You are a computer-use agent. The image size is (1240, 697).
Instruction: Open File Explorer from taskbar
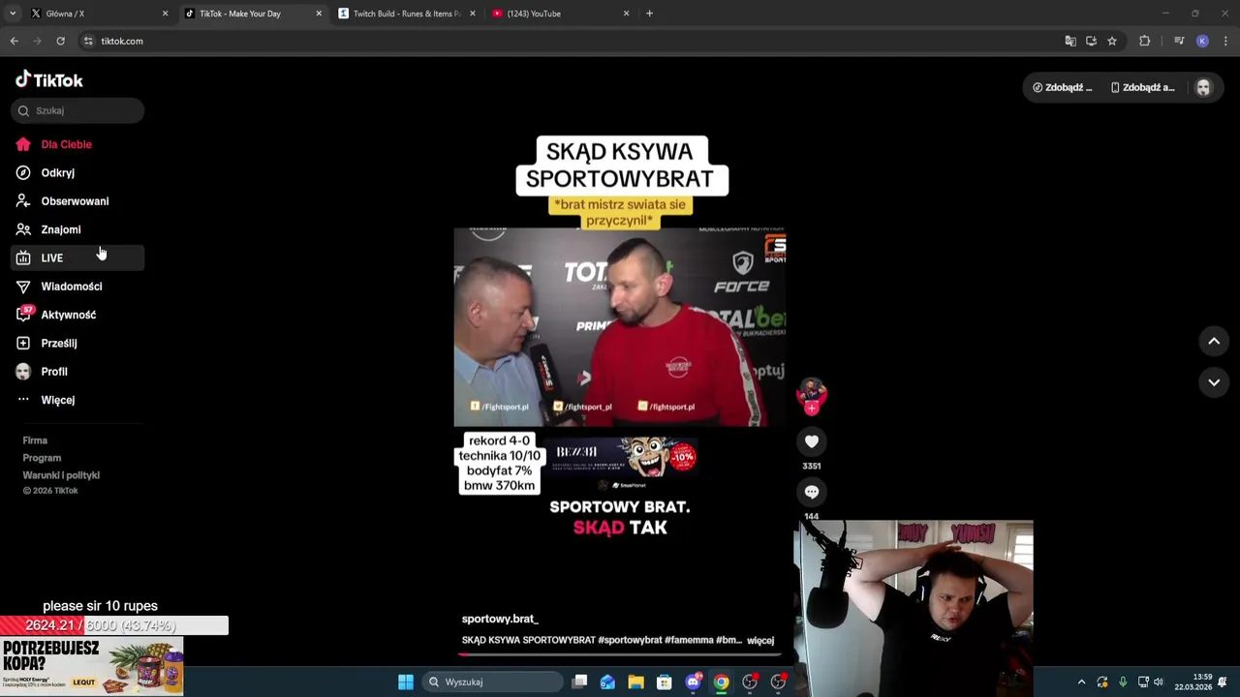coord(635,682)
